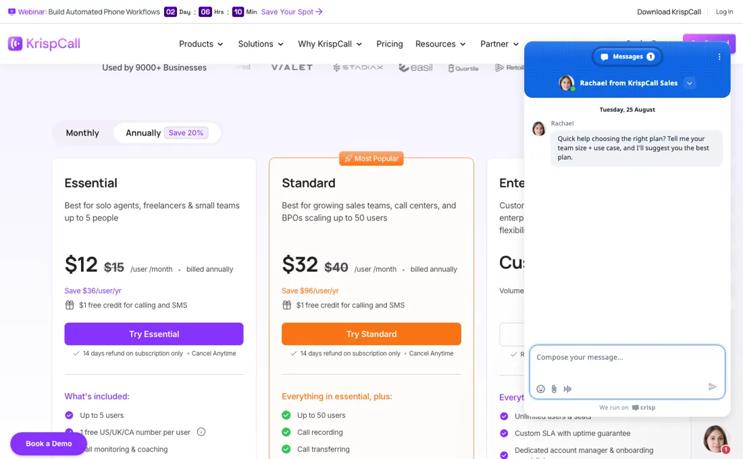Click the emoji picker icon in chat
The width and height of the screenshot is (743, 459).
[540, 389]
